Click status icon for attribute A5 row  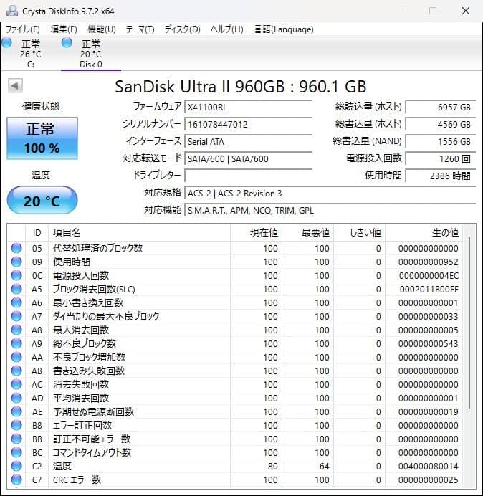16,289
